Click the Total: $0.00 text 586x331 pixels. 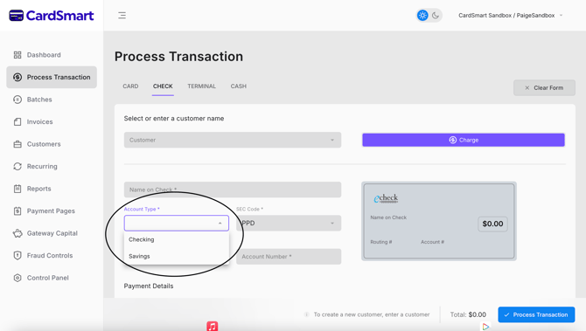pyautogui.click(x=468, y=314)
